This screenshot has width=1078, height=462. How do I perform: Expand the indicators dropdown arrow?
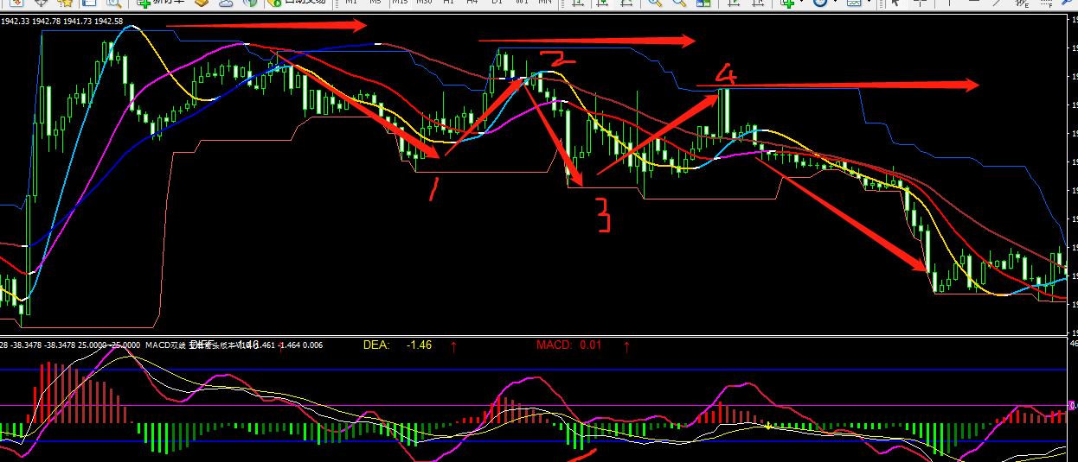point(799,3)
